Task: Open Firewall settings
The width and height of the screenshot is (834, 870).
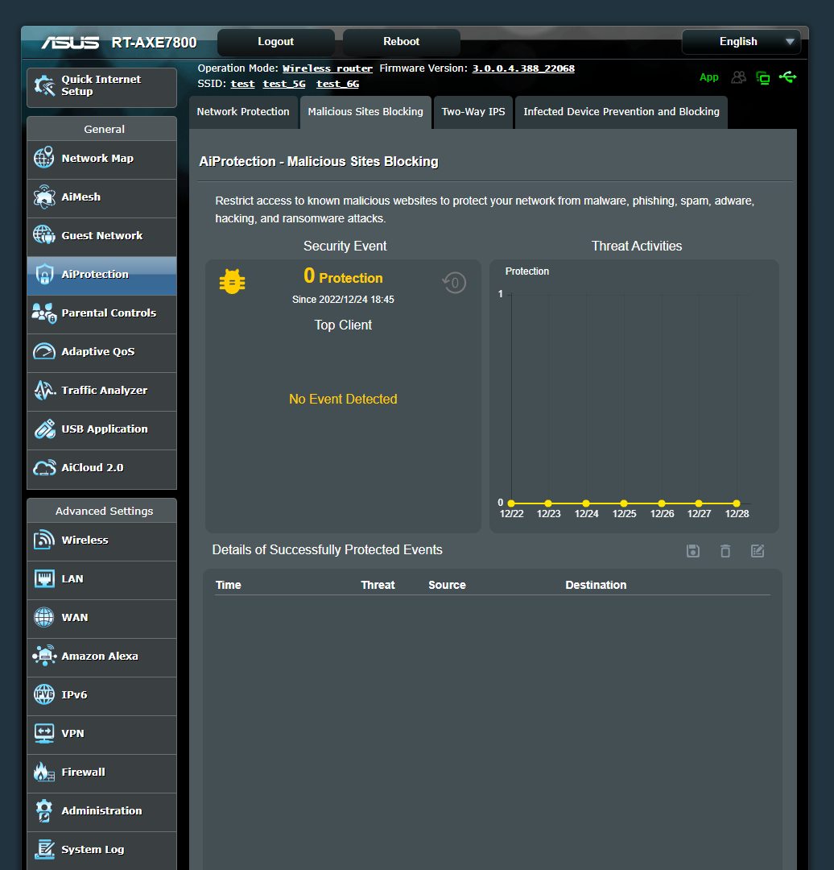Action: coord(101,773)
